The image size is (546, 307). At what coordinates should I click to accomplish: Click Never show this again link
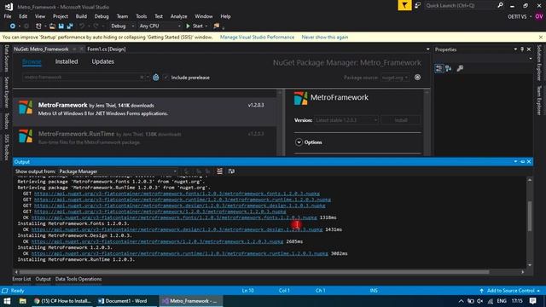tap(324, 37)
